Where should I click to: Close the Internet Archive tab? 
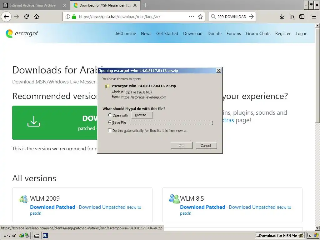pyautogui.click(x=65, y=5)
